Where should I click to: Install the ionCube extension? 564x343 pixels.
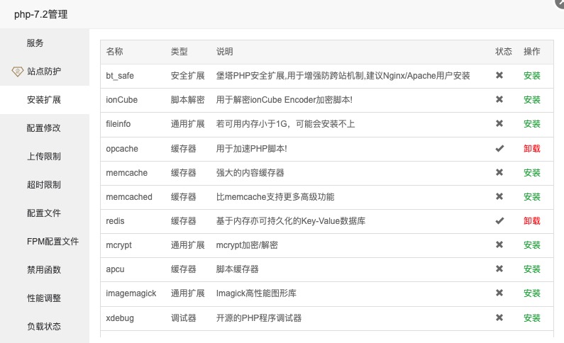531,100
